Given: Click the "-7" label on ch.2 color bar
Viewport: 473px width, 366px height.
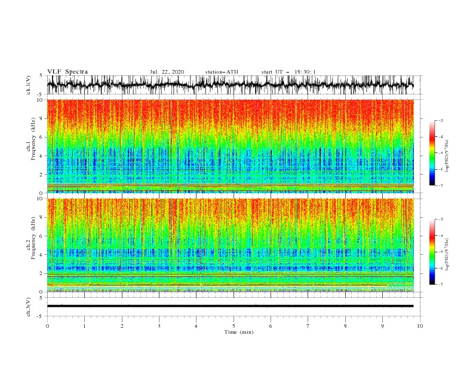Looking at the screenshot, I should point(440,284).
